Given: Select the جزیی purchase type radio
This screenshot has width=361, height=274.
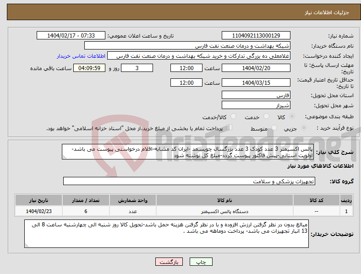Looking at the screenshot, I should 304,127.
